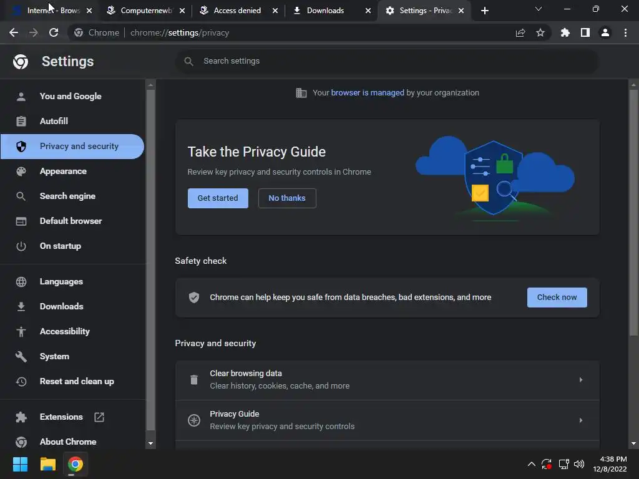
Task: Click the arrow on Clear browsing data
Action: click(x=581, y=380)
